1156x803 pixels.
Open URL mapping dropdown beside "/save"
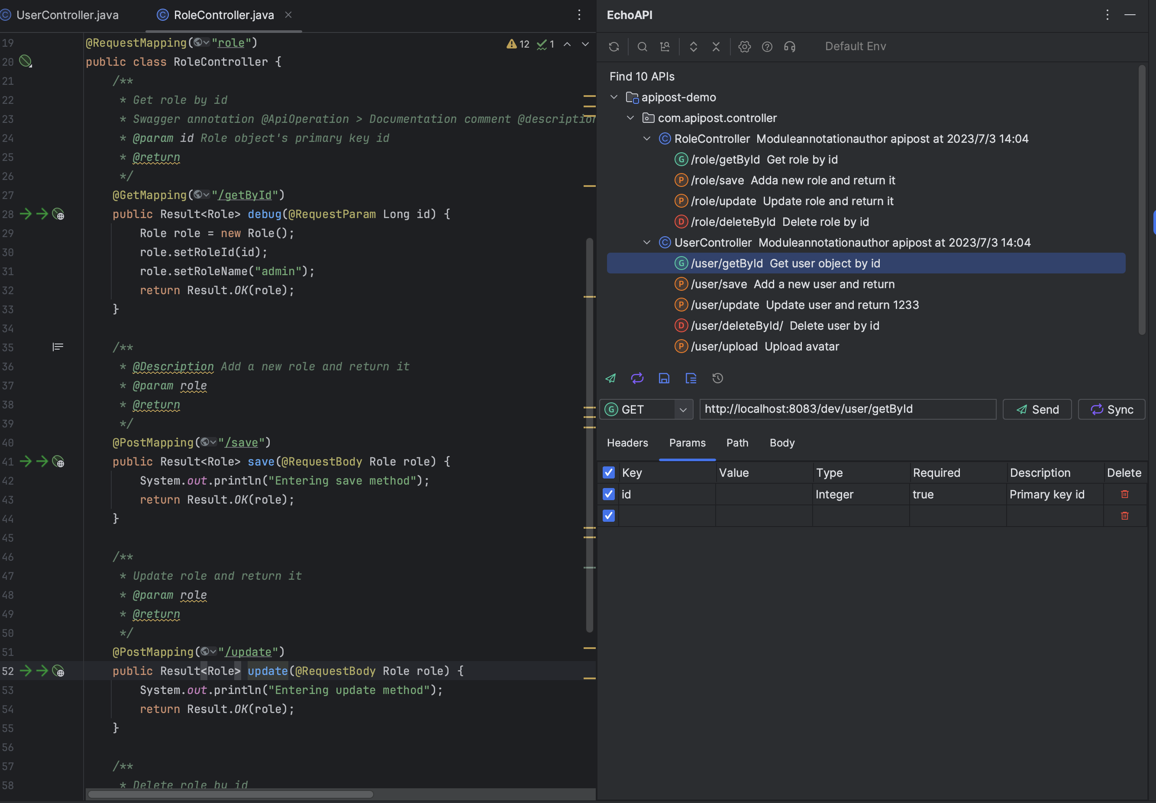208,443
